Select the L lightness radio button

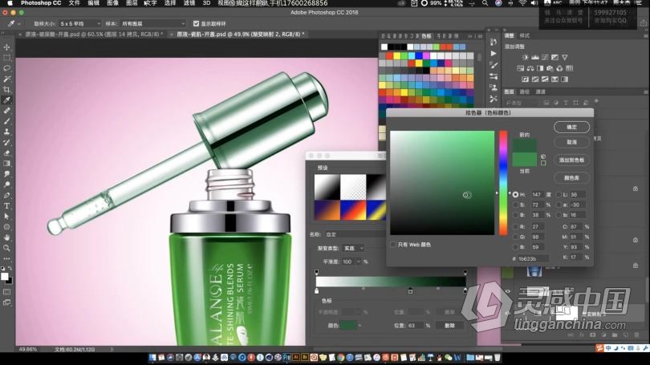pos(559,194)
